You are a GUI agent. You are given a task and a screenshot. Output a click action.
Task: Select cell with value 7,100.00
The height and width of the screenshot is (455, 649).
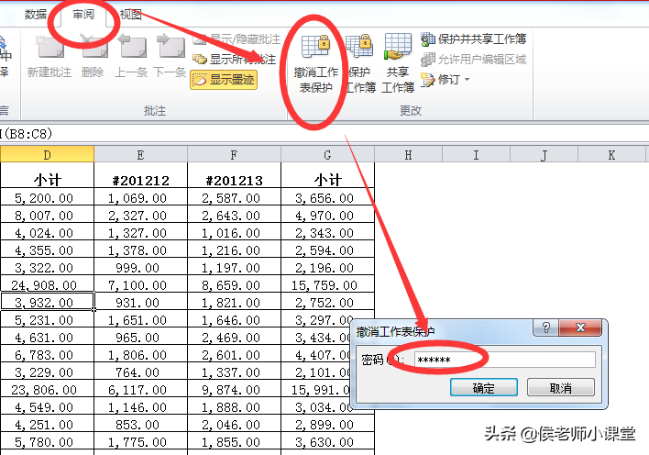pyautogui.click(x=141, y=284)
